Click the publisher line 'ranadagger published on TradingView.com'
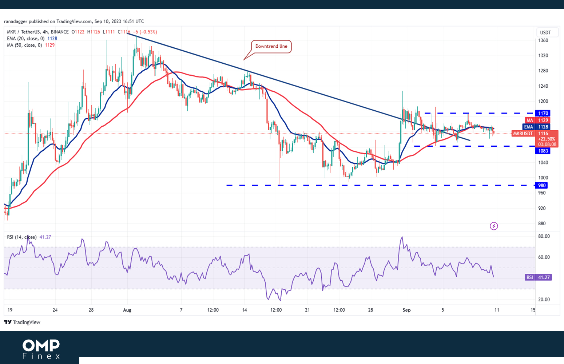The width and height of the screenshot is (564, 364). [x=48, y=21]
